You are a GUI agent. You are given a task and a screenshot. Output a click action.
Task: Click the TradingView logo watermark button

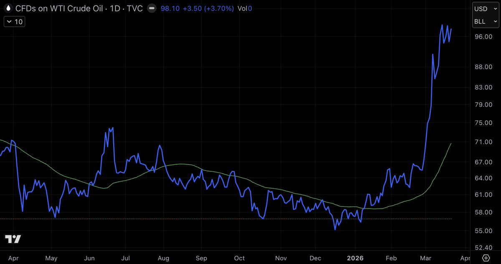[x=13, y=239]
